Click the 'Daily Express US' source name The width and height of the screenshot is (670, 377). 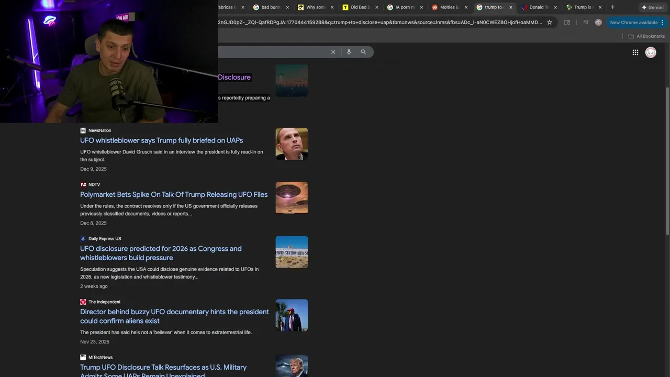[x=105, y=239]
